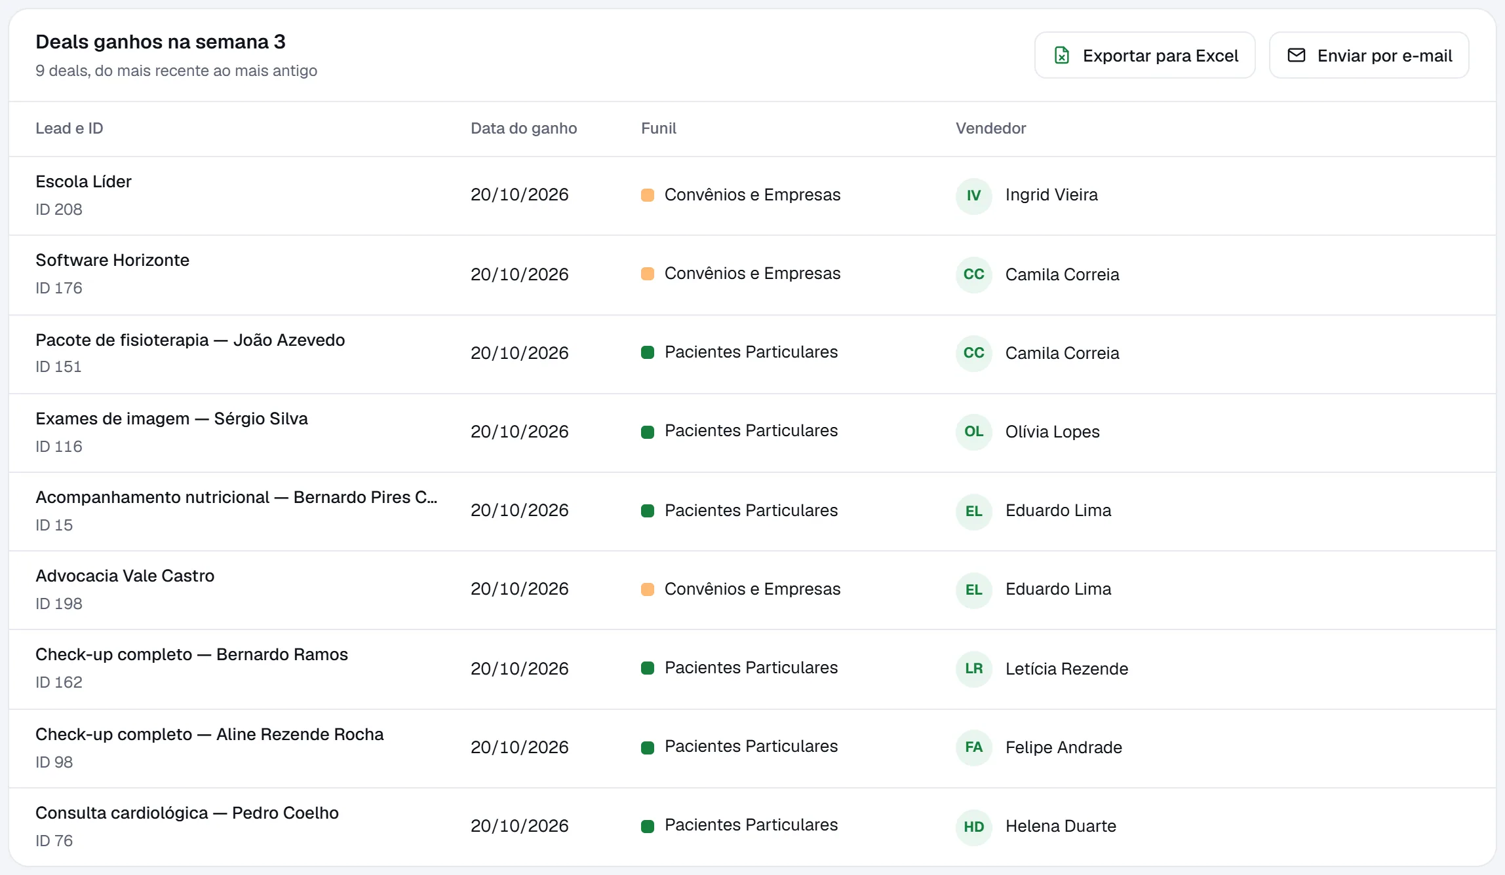Open the Consulta cardiológica — Pedro Coelho deal
The image size is (1505, 875).
pos(187,813)
